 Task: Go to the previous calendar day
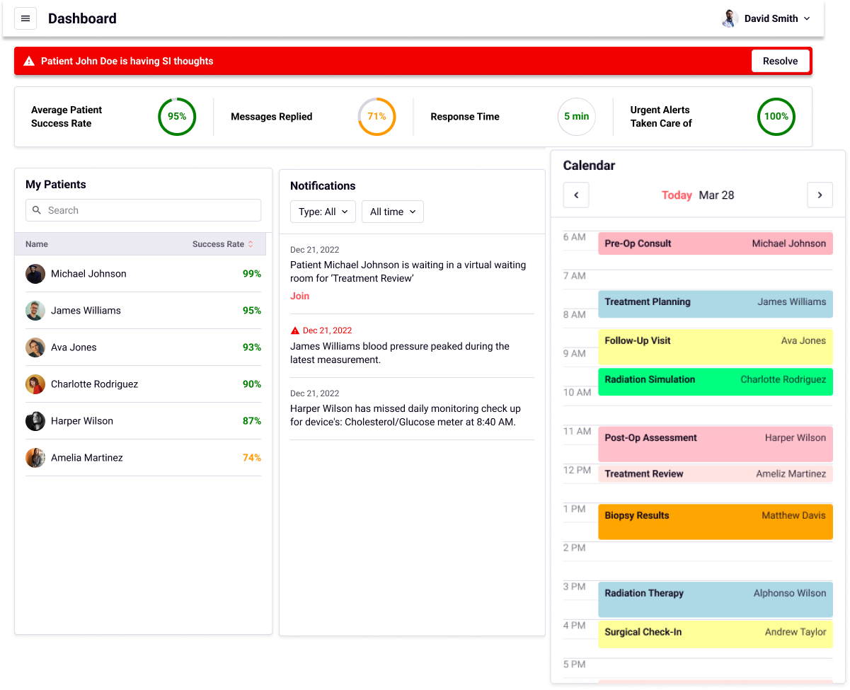[576, 195]
